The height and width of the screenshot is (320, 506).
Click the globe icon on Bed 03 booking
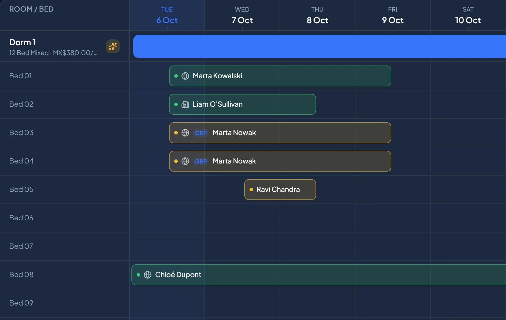[185, 133]
